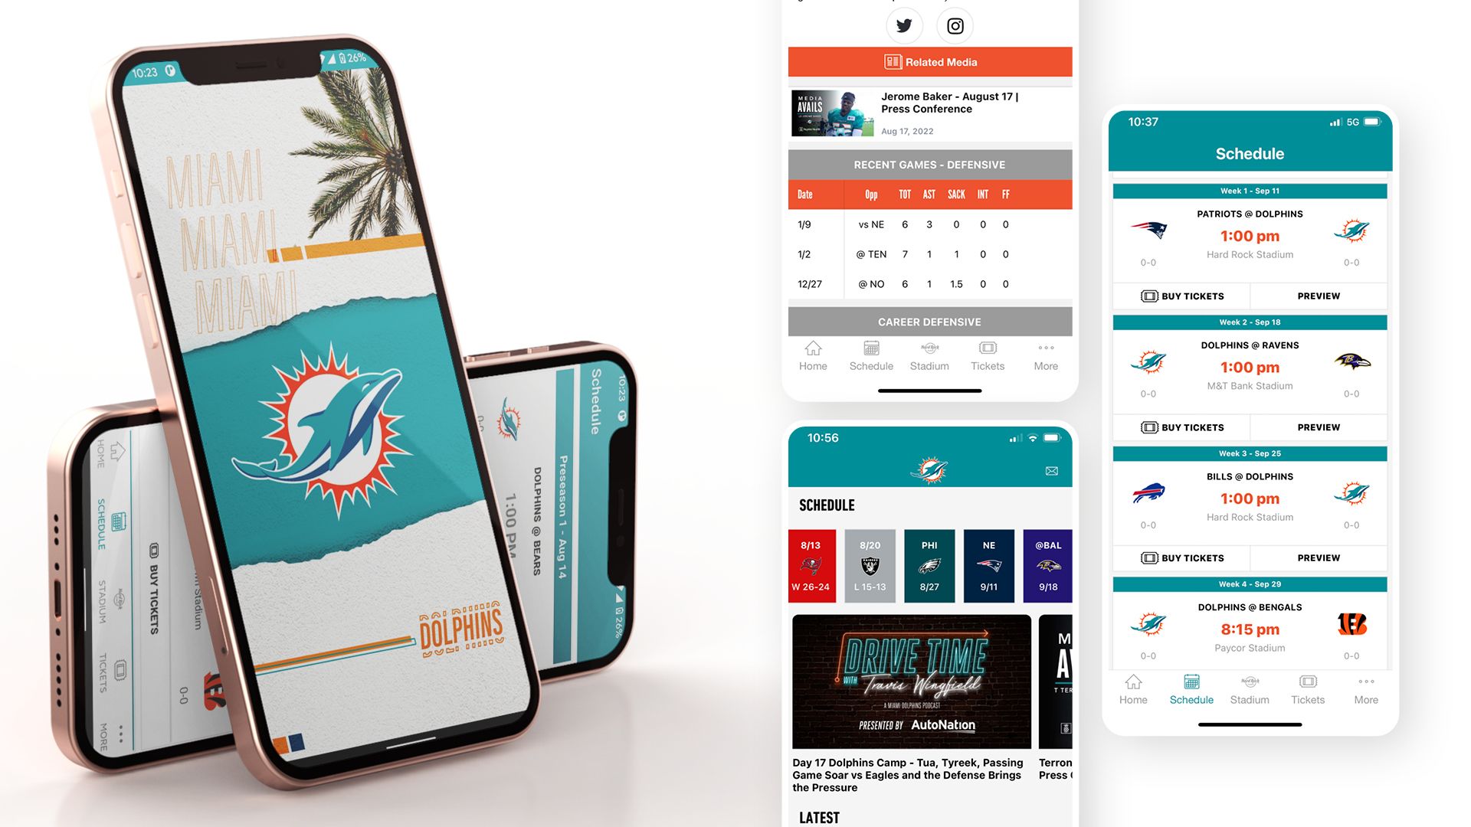This screenshot has height=827, width=1471.
Task: Enable notifications via mail icon on schedule screen
Action: click(1050, 468)
